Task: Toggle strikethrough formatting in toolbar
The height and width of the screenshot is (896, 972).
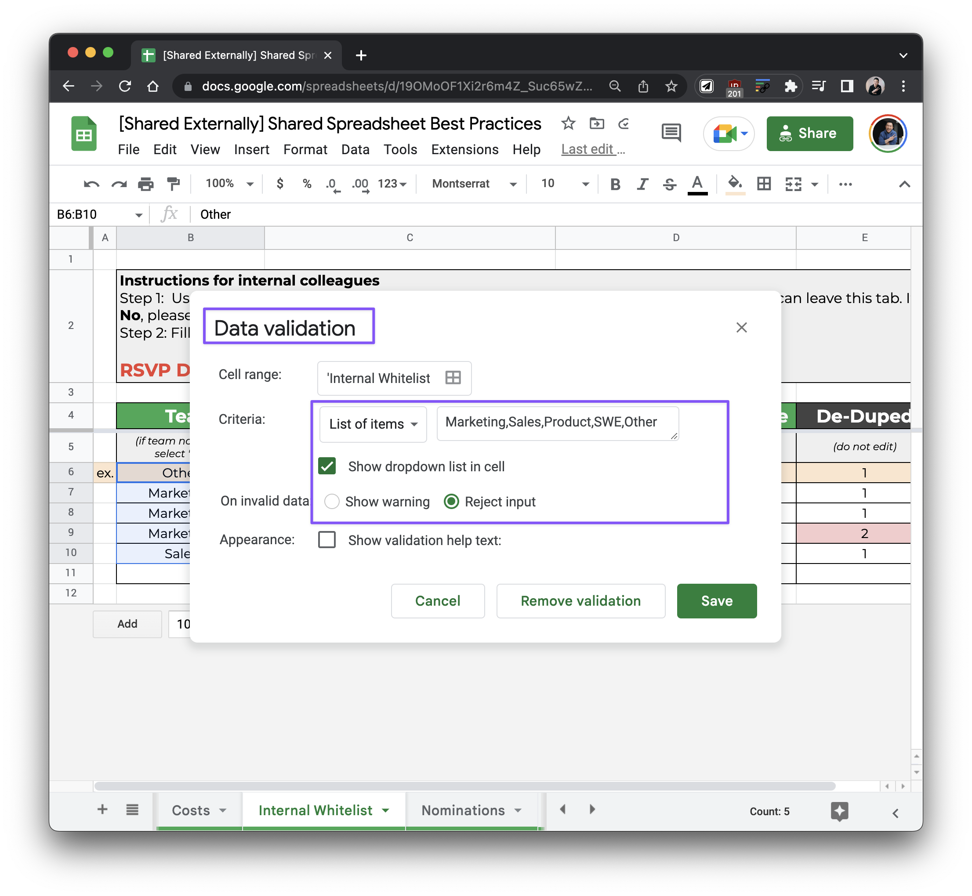Action: (669, 184)
